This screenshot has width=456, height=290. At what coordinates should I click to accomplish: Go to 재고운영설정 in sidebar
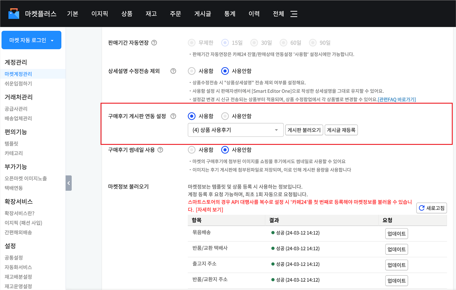(x=18, y=286)
